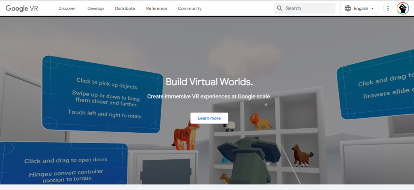The image size is (414, 190).
Task: Click the Google VR logo
Action: click(22, 8)
